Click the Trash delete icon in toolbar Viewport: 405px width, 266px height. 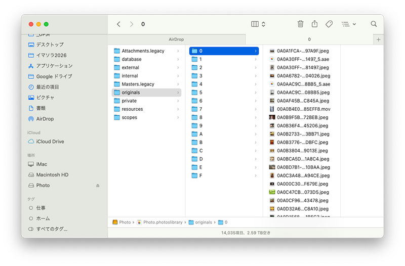coord(300,24)
